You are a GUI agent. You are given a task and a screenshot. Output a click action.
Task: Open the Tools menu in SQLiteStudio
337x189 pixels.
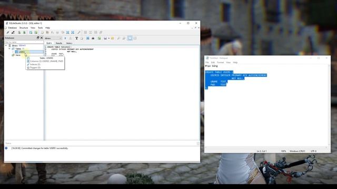tap(40, 28)
